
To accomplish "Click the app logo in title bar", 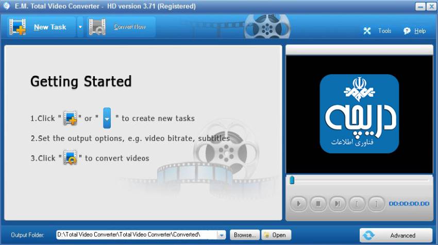I will 6,6.
